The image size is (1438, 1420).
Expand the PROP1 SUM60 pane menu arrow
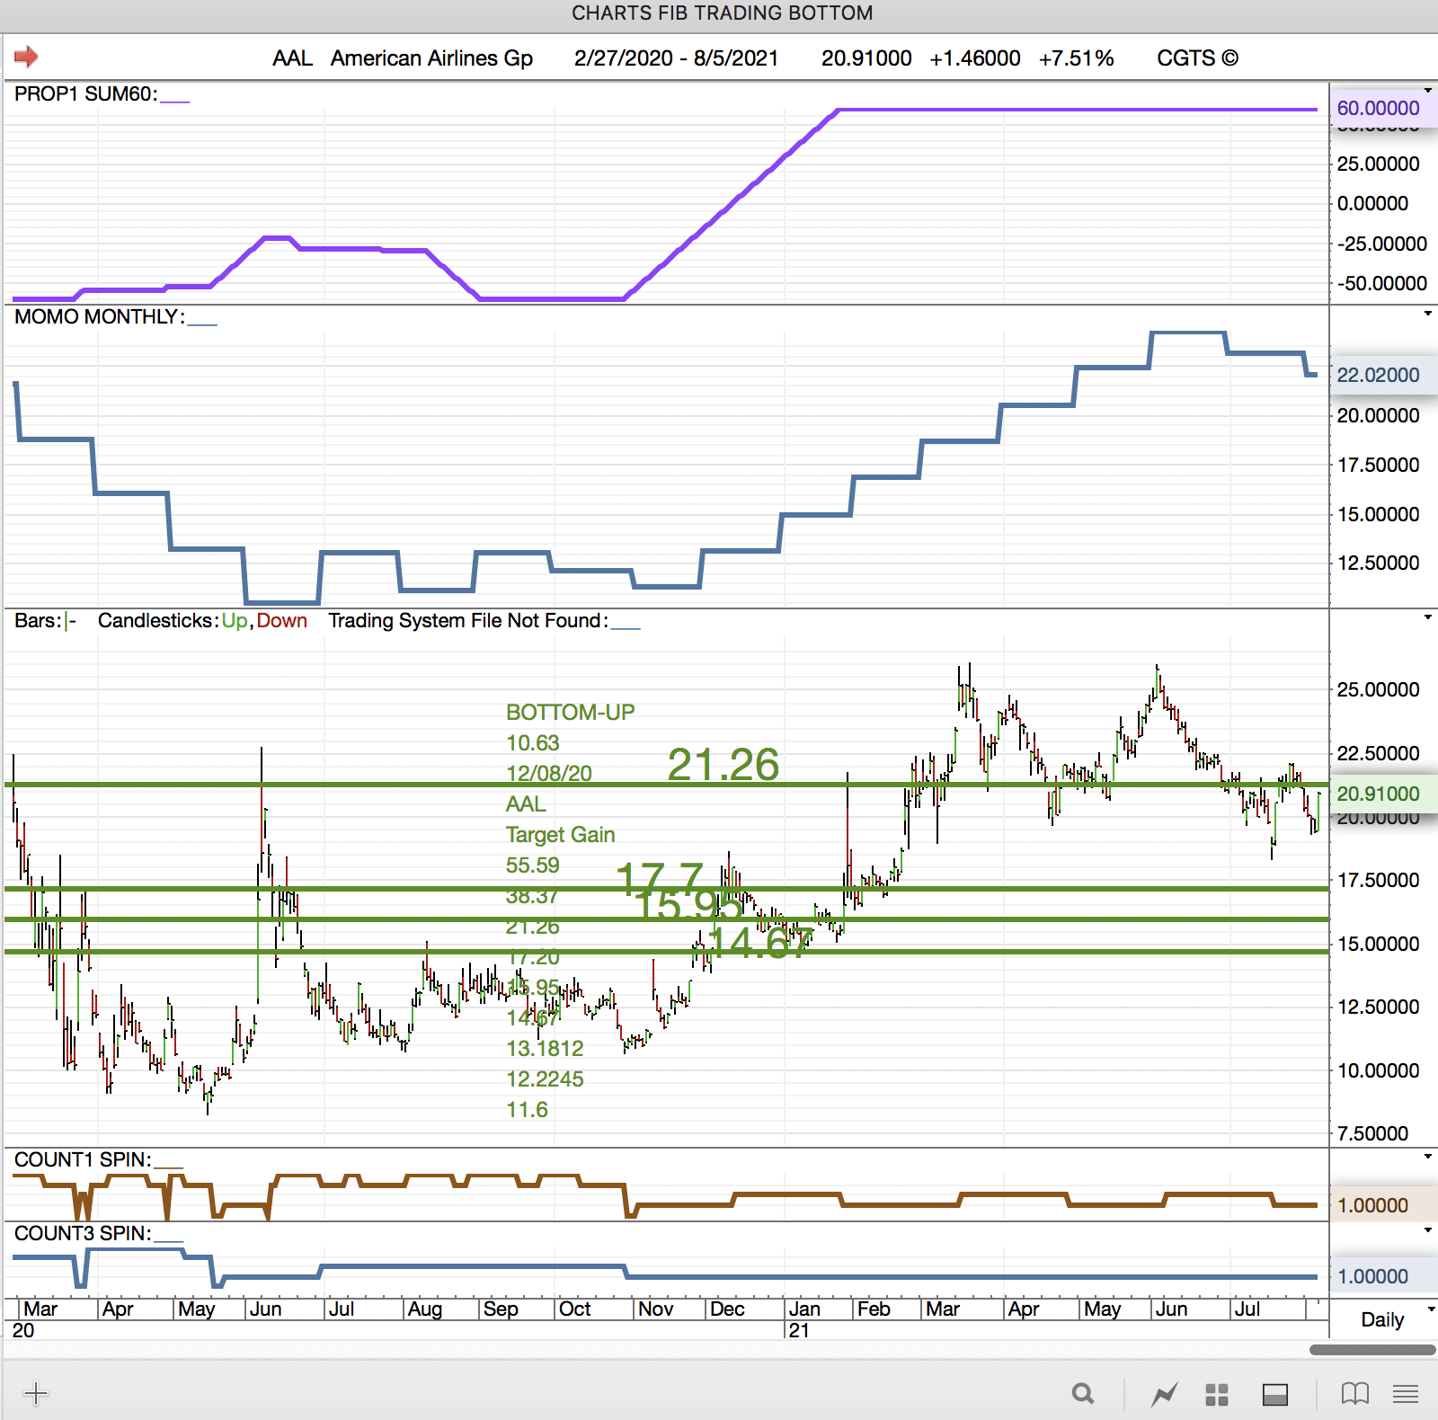click(1427, 91)
